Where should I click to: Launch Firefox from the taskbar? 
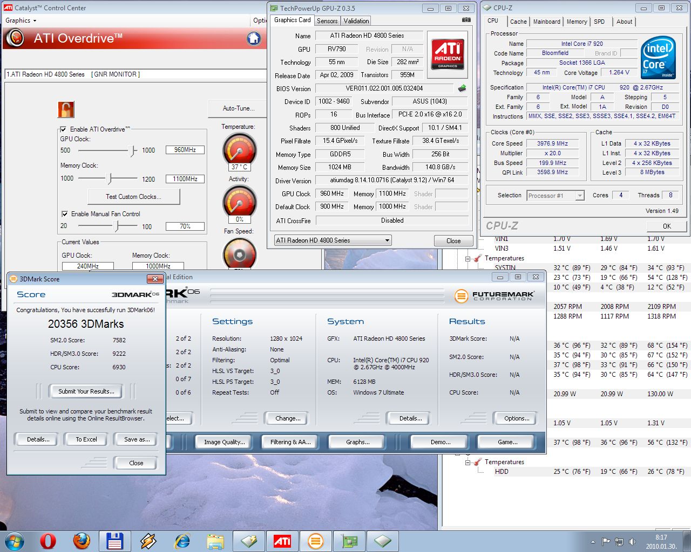[x=82, y=541]
